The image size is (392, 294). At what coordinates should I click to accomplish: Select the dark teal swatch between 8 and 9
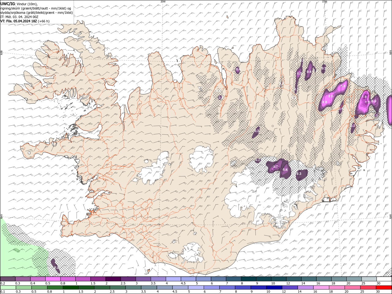tap(248, 279)
